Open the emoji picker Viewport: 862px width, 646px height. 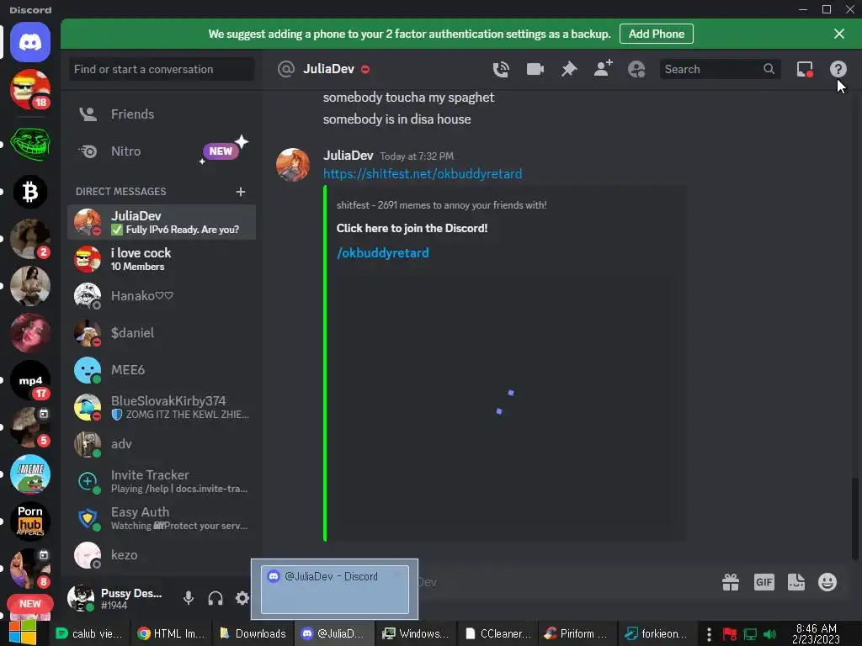tap(827, 582)
